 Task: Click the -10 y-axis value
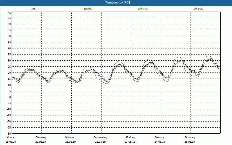[x=9, y=109]
